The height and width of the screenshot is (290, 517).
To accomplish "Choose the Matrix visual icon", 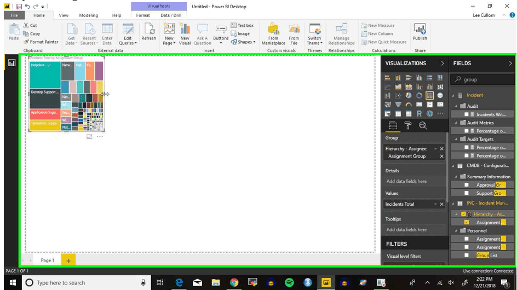I will click(409, 114).
